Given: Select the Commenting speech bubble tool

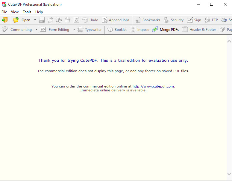Looking at the screenshot, I should coord(17,30).
